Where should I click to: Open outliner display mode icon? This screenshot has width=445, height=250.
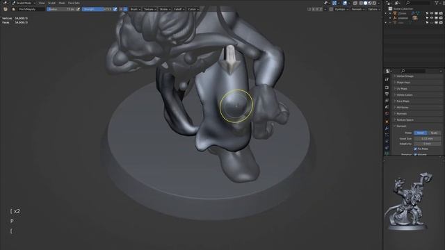pyautogui.click(x=397, y=3)
